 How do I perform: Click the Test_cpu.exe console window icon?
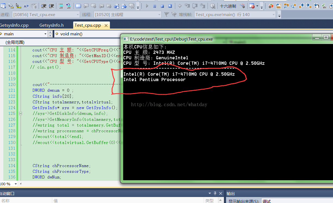coord(126,39)
